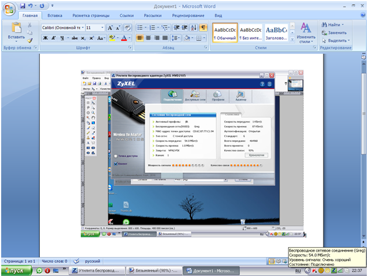The height and width of the screenshot is (277, 368).
Task: Click the Save icon in Quick Access toolbar
Action: pos(22,6)
